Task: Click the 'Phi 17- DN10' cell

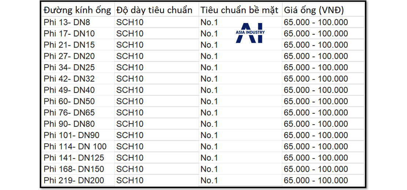Action: coord(69,34)
